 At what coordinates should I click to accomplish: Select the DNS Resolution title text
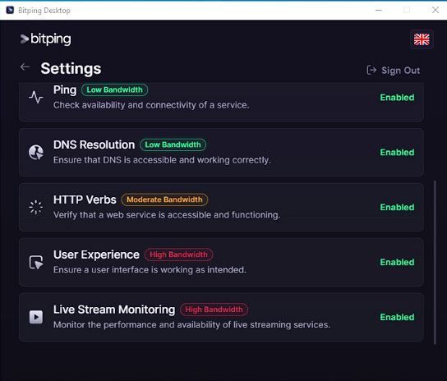94,145
